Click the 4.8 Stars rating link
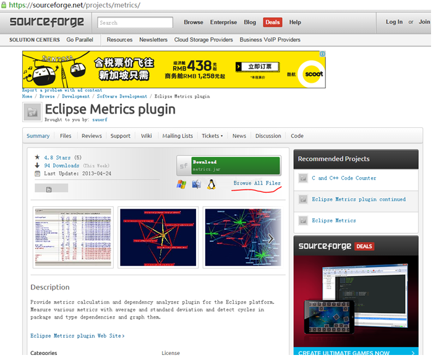 (x=58, y=157)
